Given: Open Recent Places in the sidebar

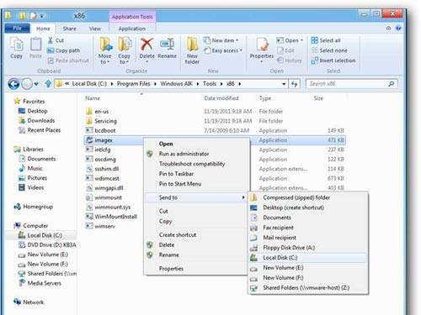Looking at the screenshot, I should coord(40,130).
